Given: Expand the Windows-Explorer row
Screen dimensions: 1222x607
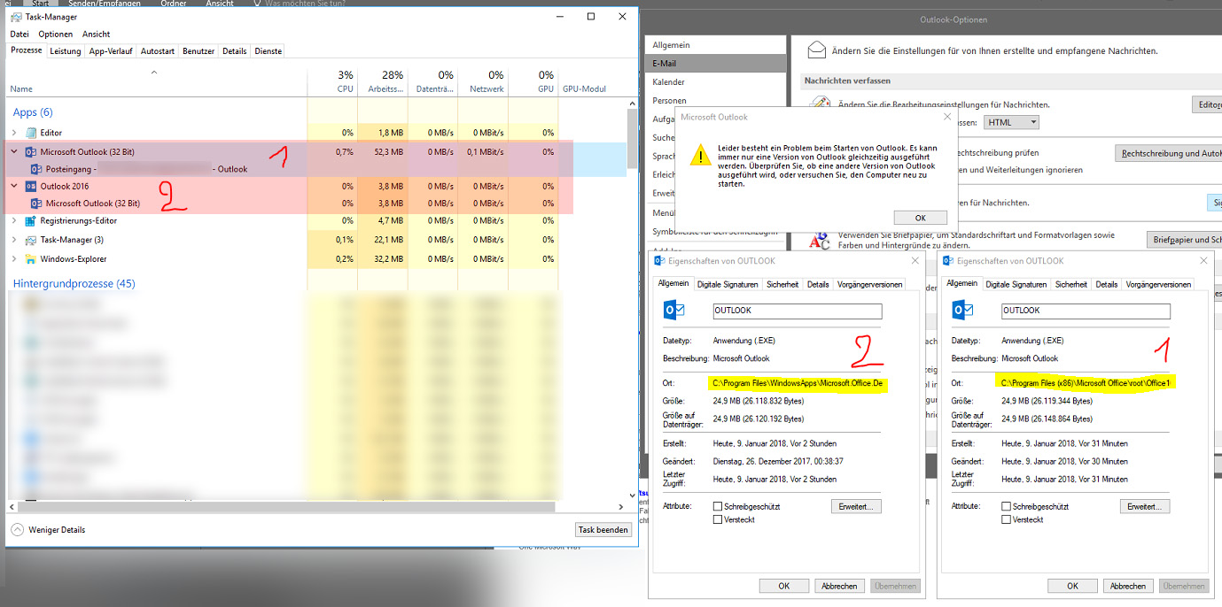Looking at the screenshot, I should (14, 259).
